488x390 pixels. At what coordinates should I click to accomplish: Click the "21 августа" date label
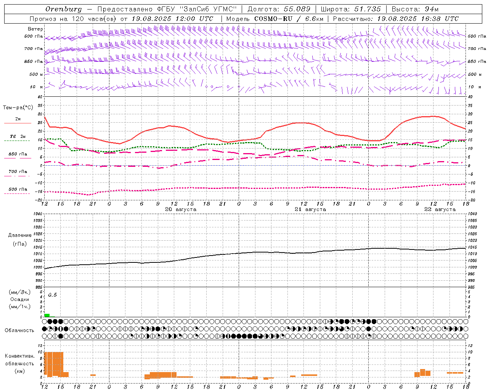tap(310, 209)
